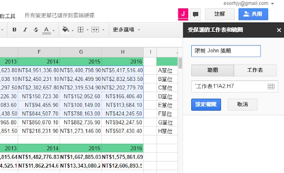284x173 pixels.
Task: Toggle bold formatting
Action: [x=15, y=30]
